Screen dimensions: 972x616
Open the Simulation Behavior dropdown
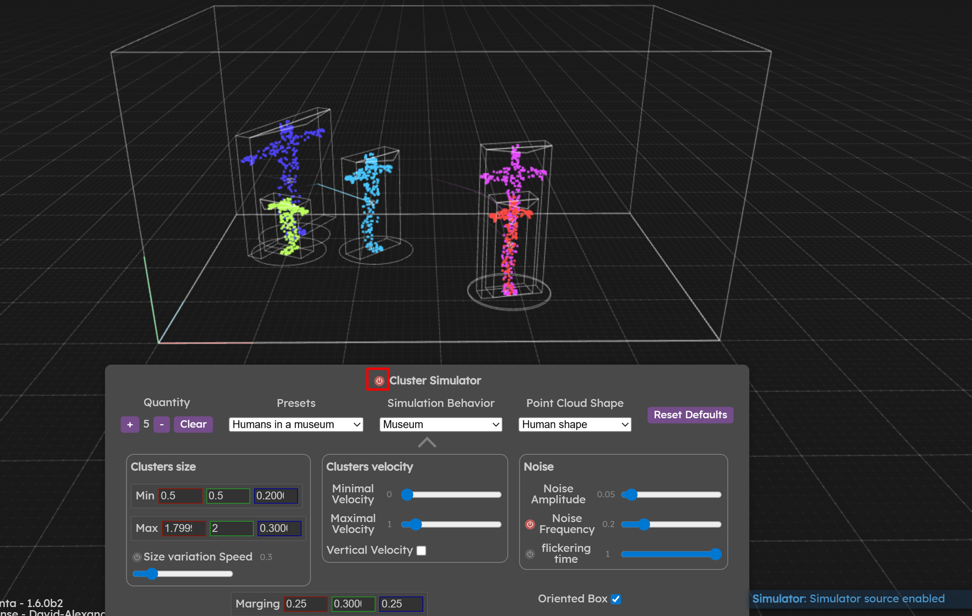pos(440,424)
